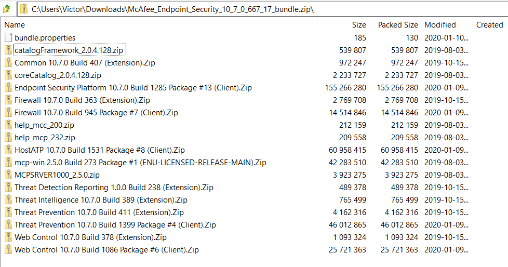Select Firewall 10.7.0 Build 363 Extension file
The image size is (508, 267).
[x=82, y=100]
